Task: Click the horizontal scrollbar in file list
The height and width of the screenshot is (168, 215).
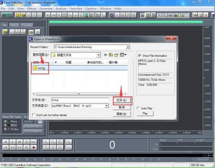Action: click(x=79, y=94)
